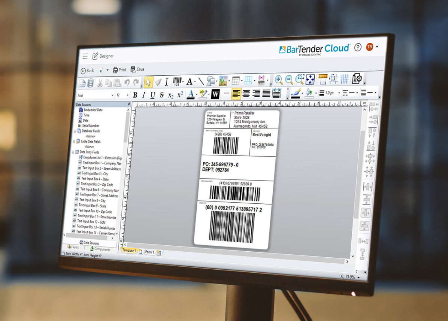The image size is (448, 321).
Task: Switch to the Layers panel tab
Action: pyautogui.click(x=73, y=247)
